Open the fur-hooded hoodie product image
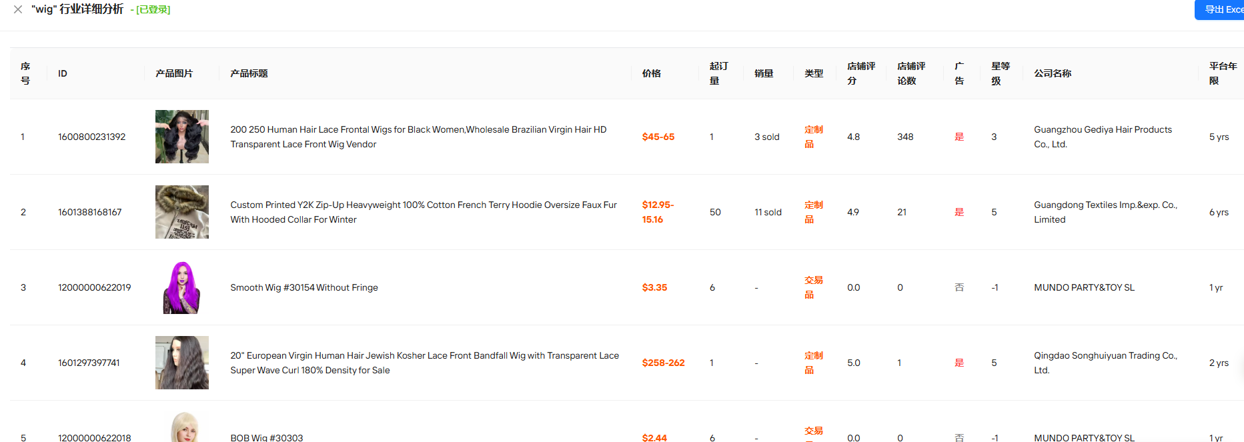The width and height of the screenshot is (1244, 442). (x=181, y=212)
